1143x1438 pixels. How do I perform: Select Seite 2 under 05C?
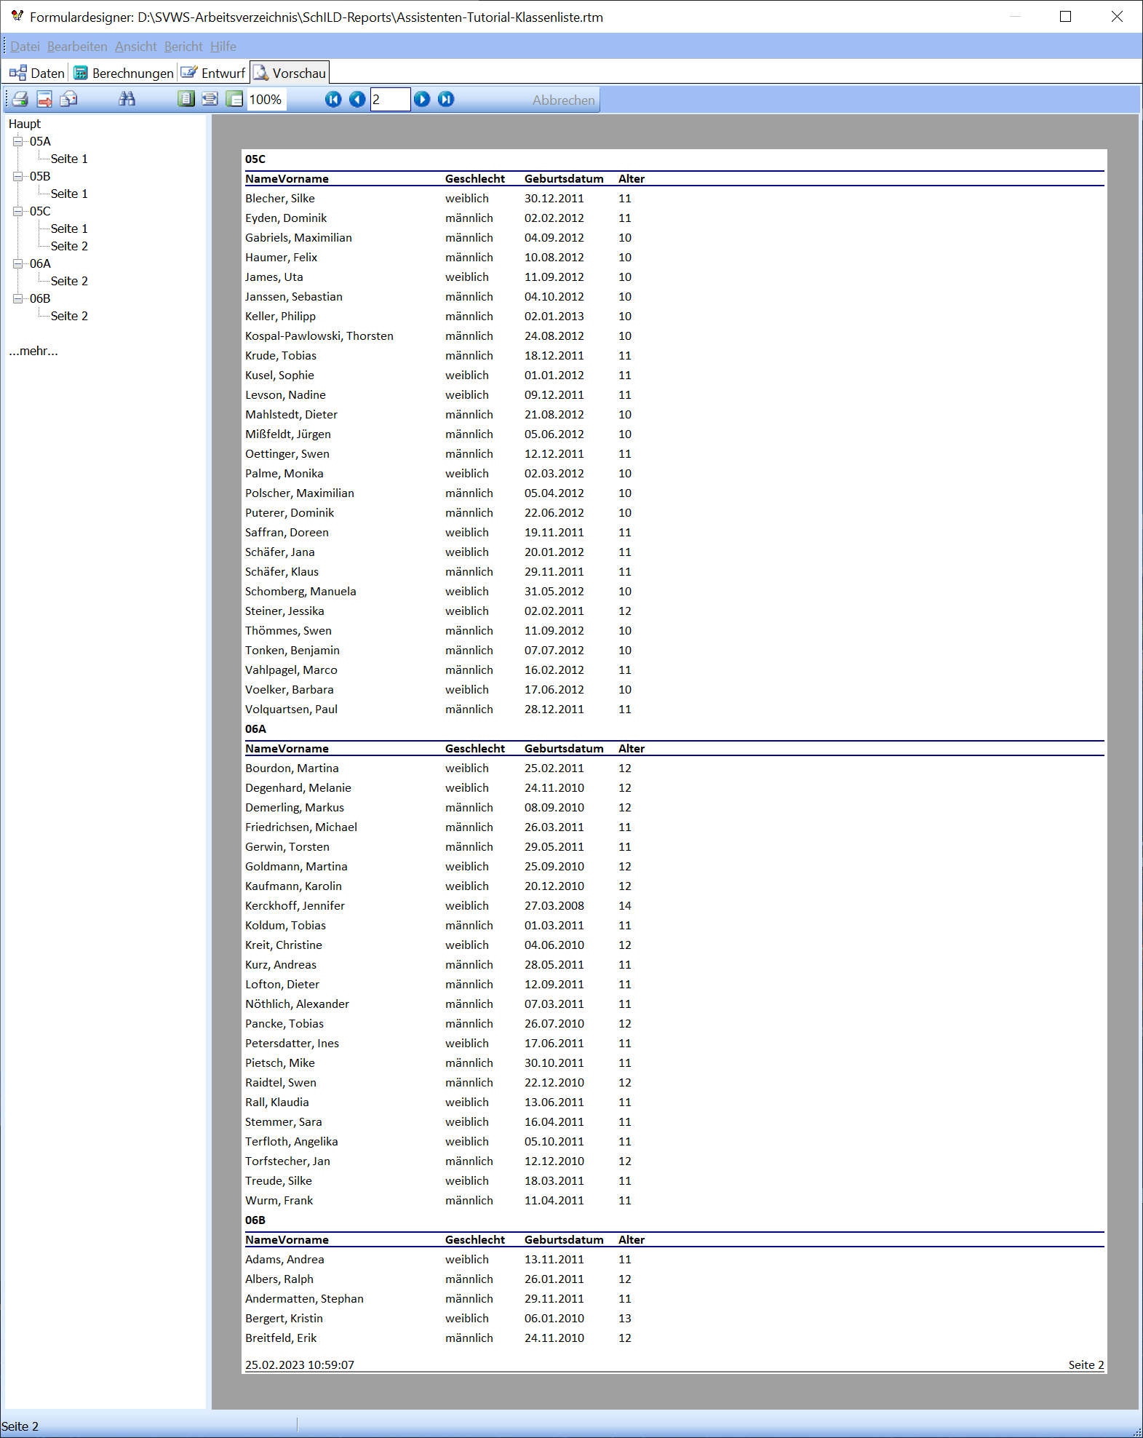69,246
